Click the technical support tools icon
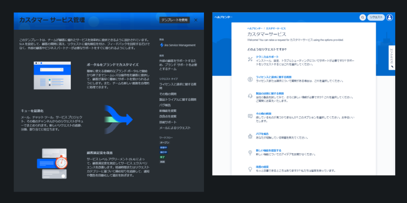Image resolution: width=407 pixels, height=203 pixels. 250,60
